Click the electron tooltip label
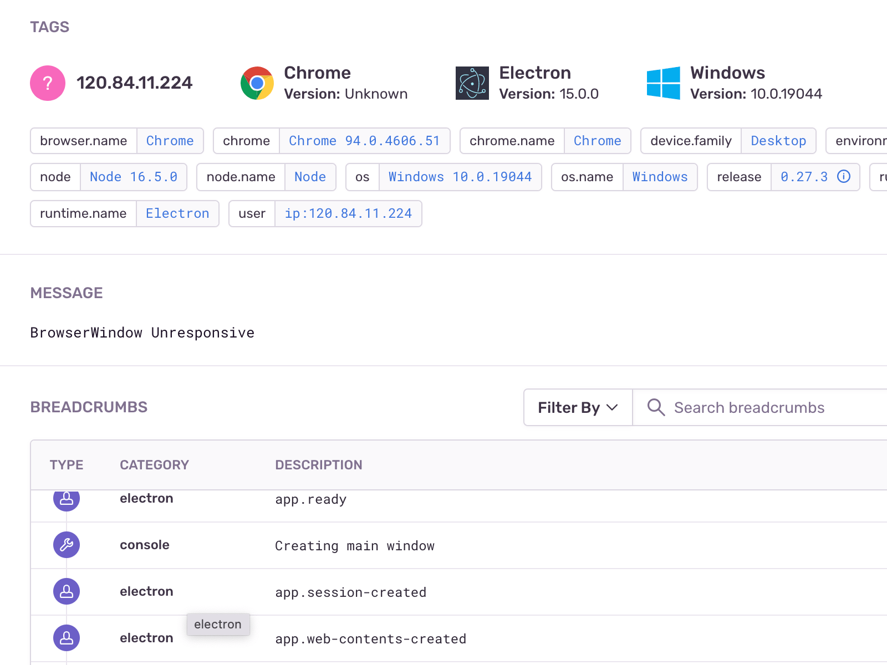 click(x=218, y=624)
